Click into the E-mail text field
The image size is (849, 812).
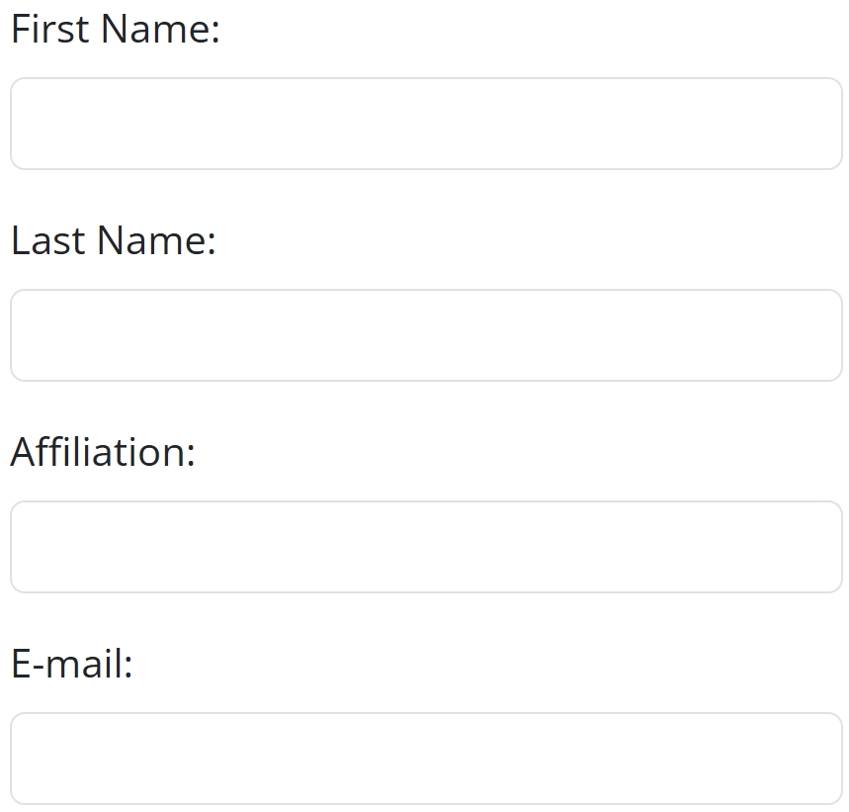coord(426,759)
